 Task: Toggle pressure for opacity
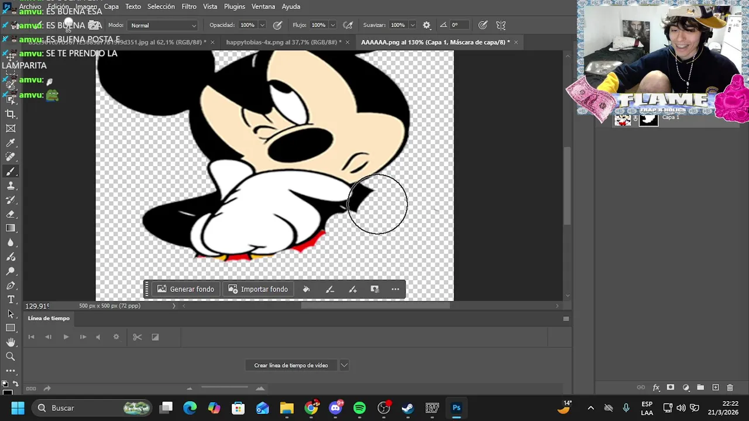(277, 25)
